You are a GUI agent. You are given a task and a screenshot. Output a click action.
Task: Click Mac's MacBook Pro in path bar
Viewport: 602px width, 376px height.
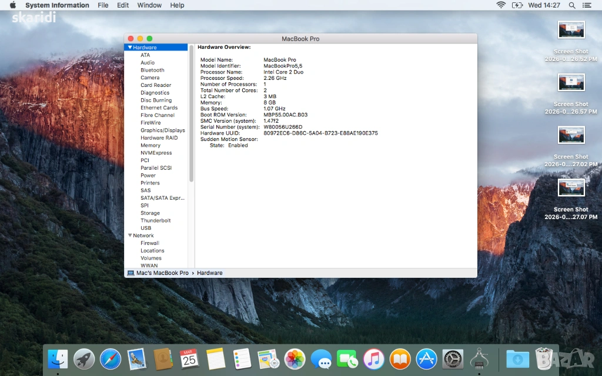tap(162, 273)
